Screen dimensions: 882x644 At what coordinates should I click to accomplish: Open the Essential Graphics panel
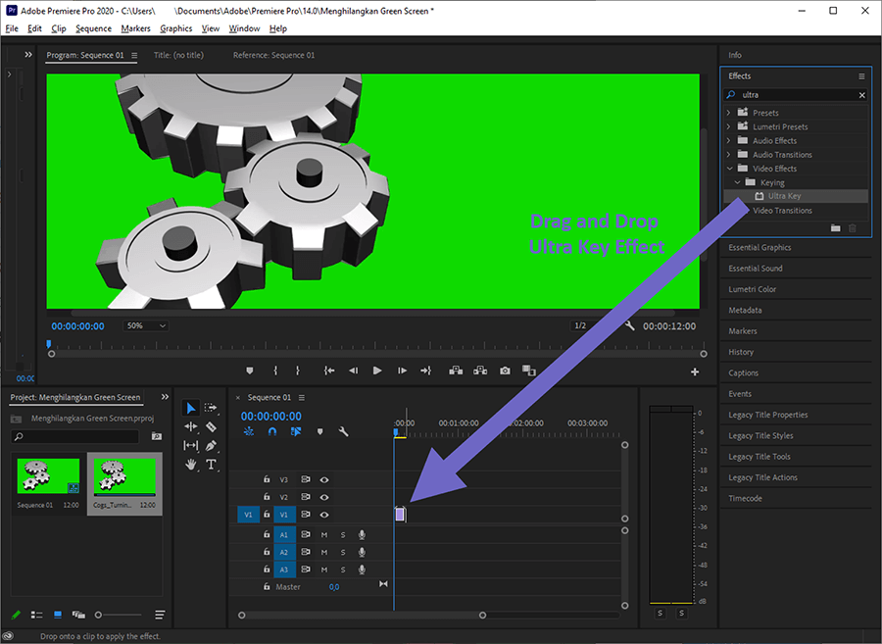click(759, 247)
